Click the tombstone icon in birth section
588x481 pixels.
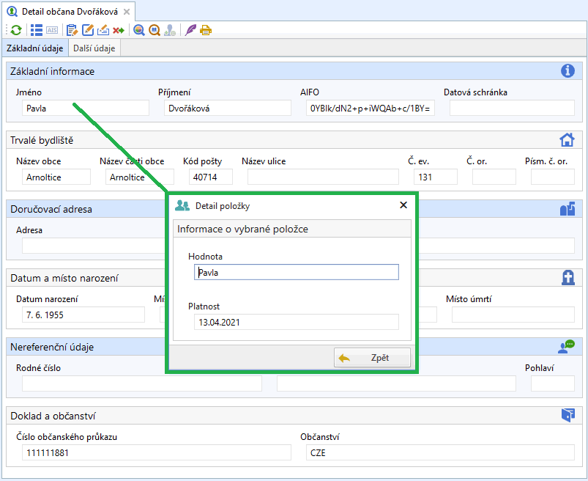coord(567,278)
